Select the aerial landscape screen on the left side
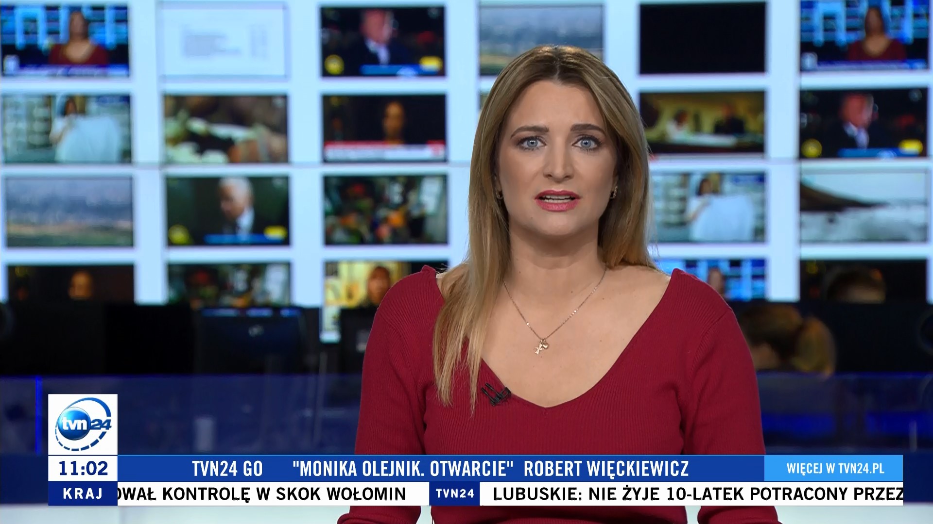The width and height of the screenshot is (933, 524). pos(69,212)
